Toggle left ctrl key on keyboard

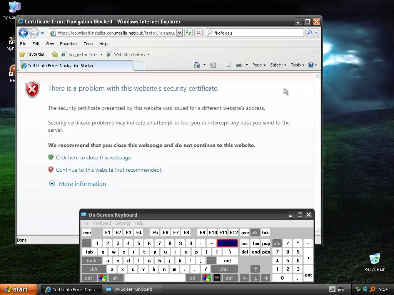click(x=88, y=278)
